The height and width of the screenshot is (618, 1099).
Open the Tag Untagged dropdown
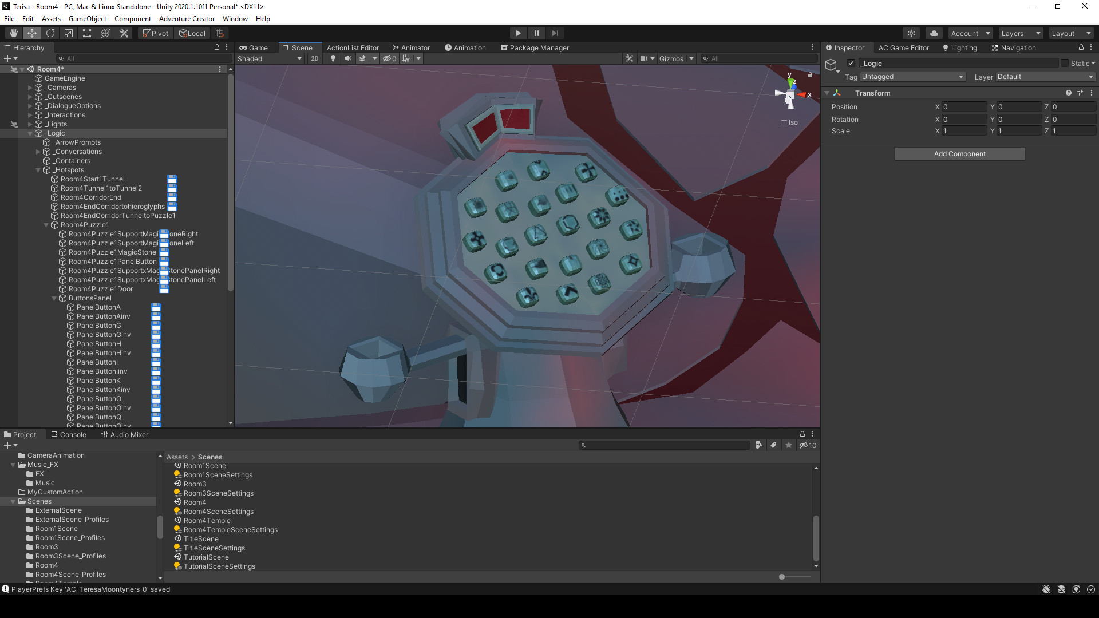pyautogui.click(x=912, y=77)
